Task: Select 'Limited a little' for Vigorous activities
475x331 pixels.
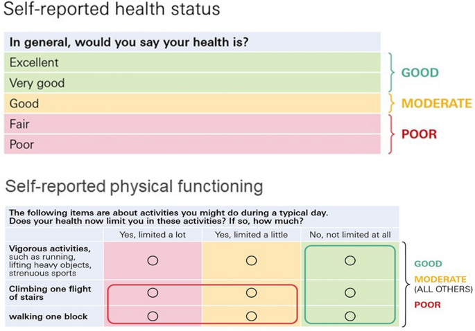Action: point(251,261)
